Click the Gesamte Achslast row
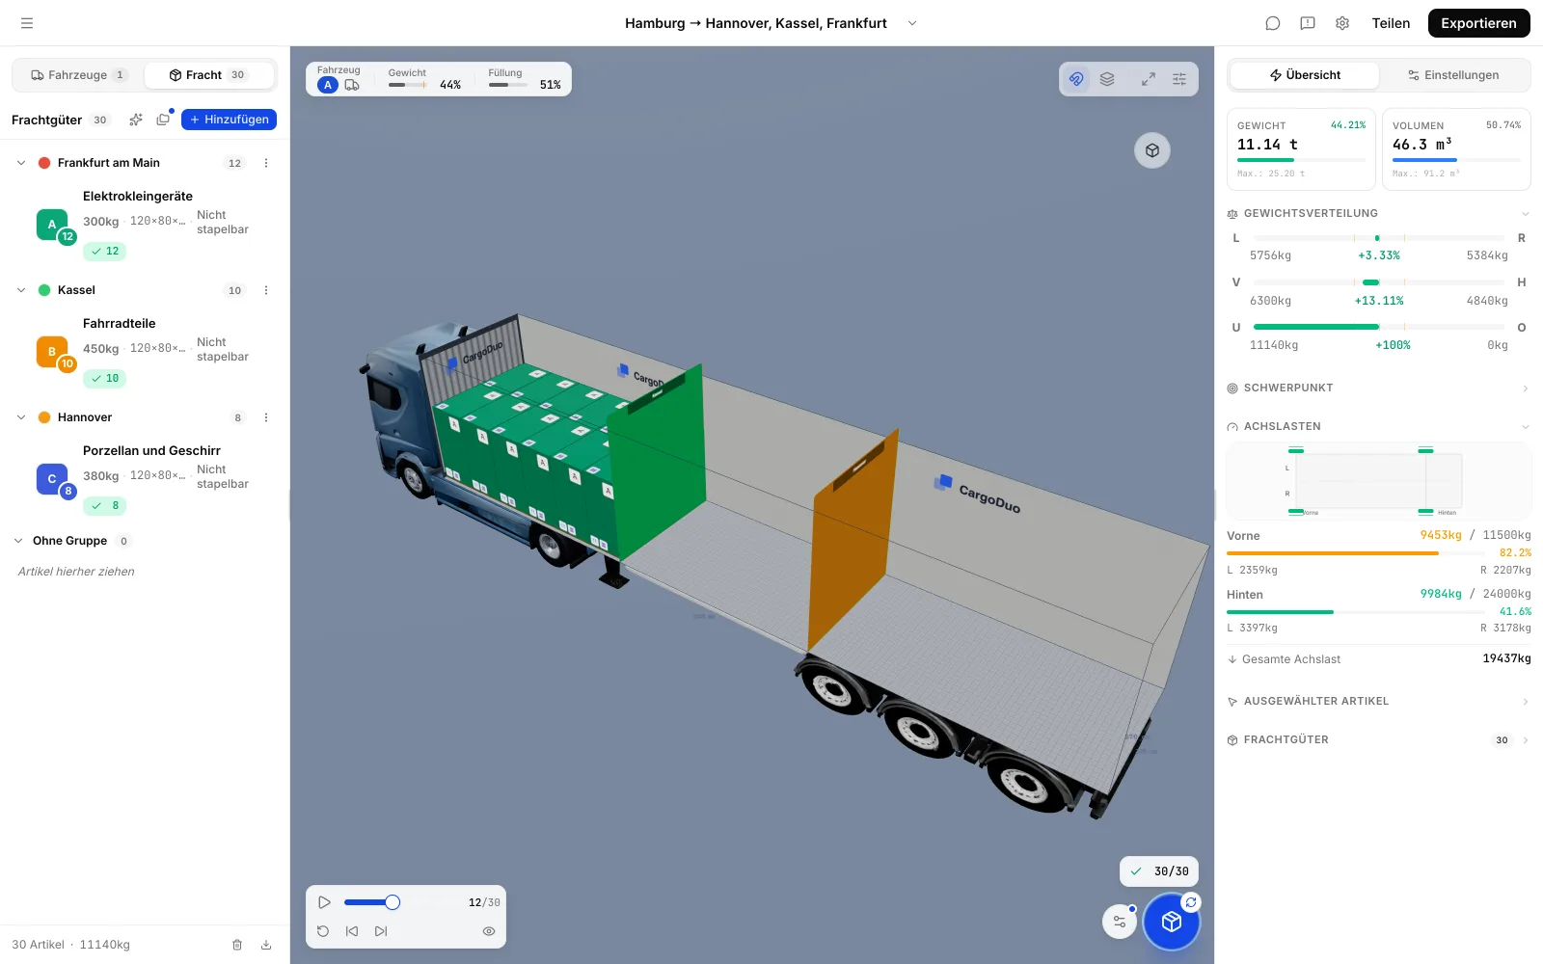This screenshot has height=964, width=1543. click(x=1379, y=659)
